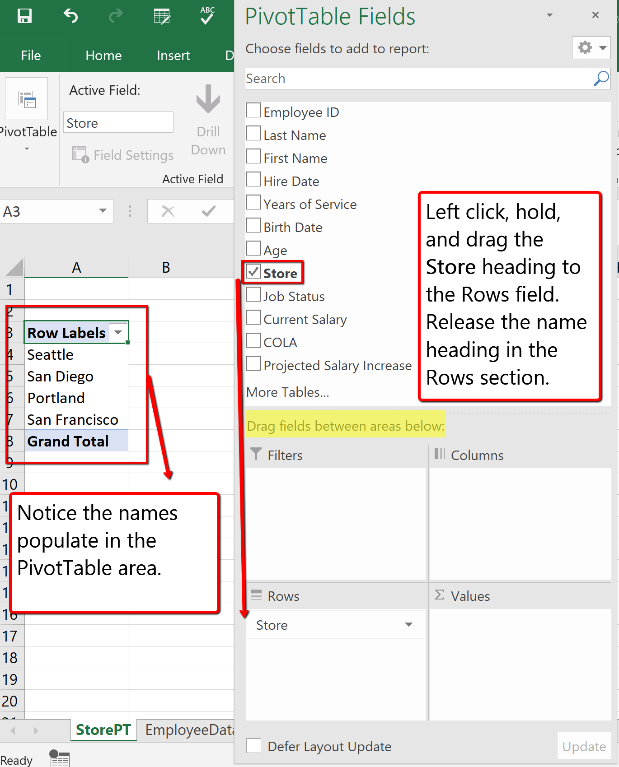Click the formula bar enter checkmark icon
619x767 pixels.
209,211
